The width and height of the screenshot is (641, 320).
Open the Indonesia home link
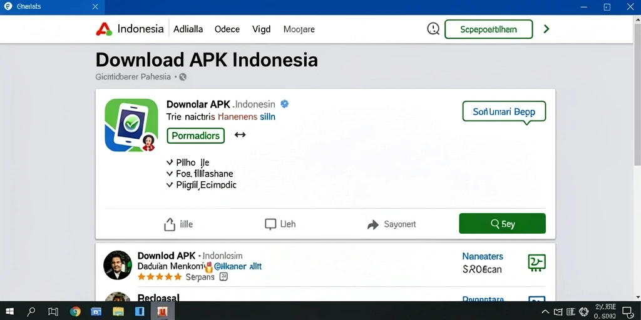140,29
